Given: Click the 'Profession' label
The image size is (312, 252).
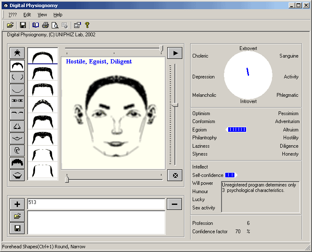Looking at the screenshot, I should (203, 223).
